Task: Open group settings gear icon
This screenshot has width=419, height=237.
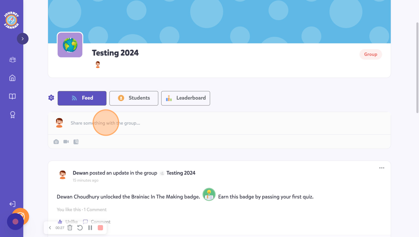Action: [51, 98]
